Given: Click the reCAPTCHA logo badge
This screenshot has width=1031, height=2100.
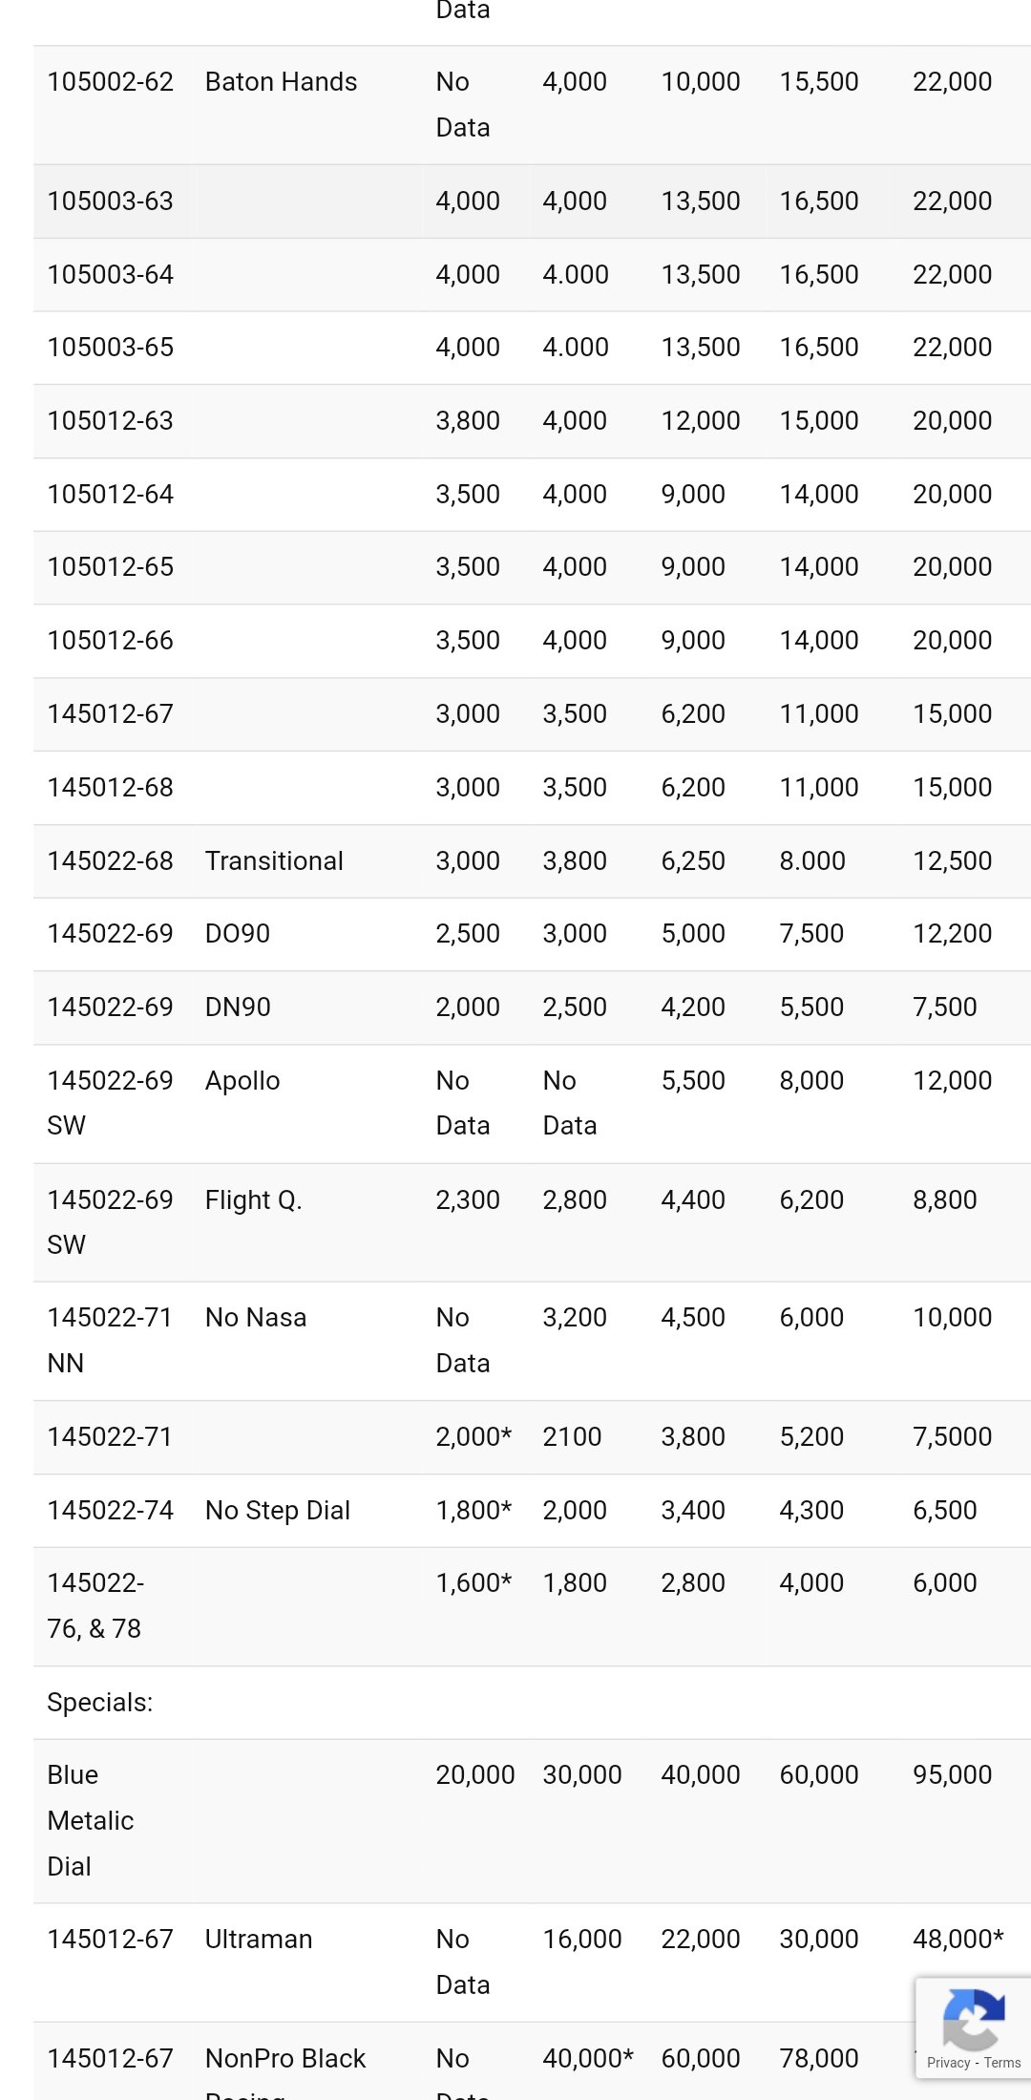Looking at the screenshot, I should [973, 2019].
